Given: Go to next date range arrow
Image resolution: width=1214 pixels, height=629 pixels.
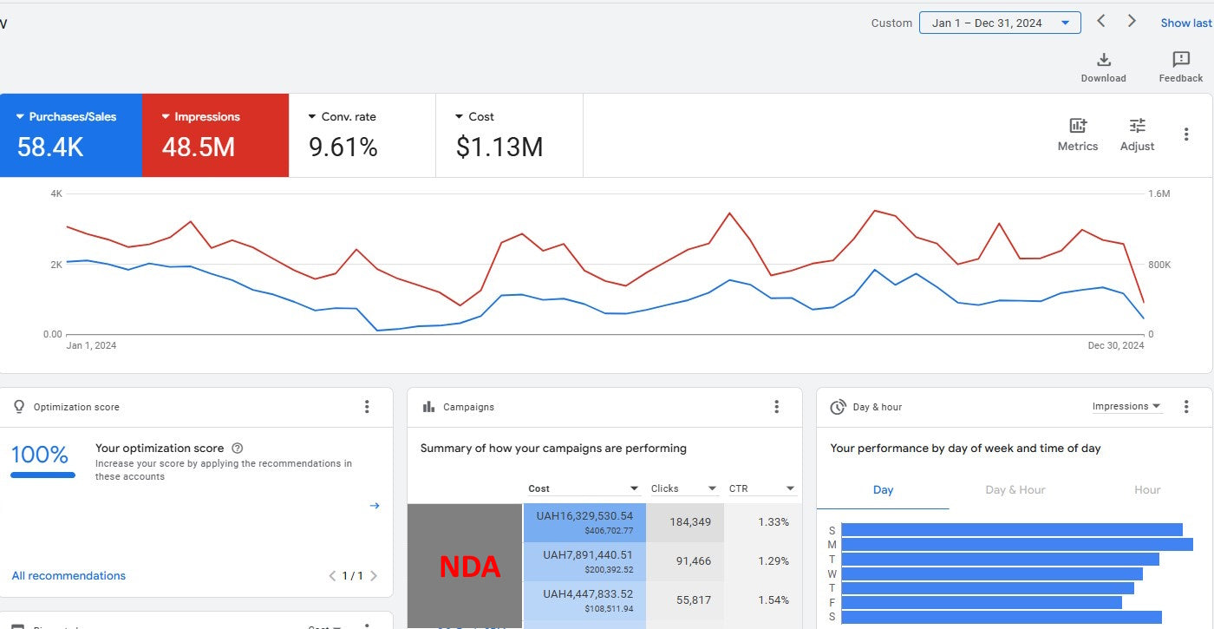Looking at the screenshot, I should (x=1132, y=22).
